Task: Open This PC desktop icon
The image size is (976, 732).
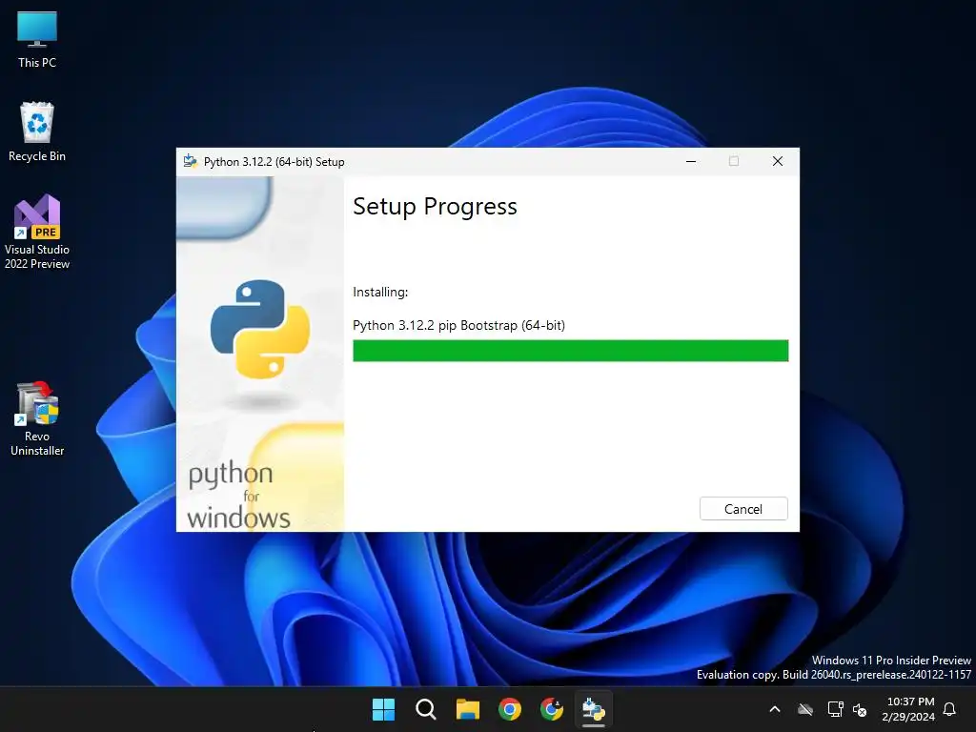Action: pyautogui.click(x=37, y=40)
